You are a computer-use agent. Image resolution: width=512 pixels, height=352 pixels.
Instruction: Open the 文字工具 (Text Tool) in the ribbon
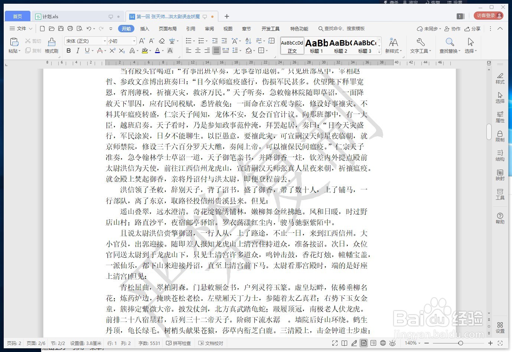coord(420,46)
